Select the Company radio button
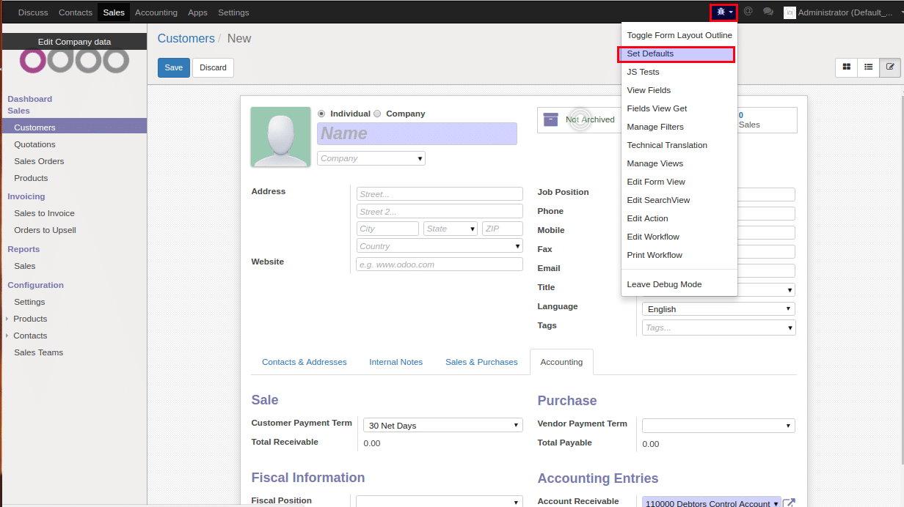Viewport: 904px width, 507px height. (377, 114)
